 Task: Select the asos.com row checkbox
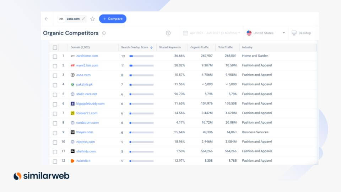tap(55, 75)
